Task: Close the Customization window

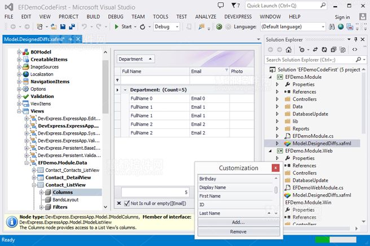Action: pyautogui.click(x=275, y=168)
